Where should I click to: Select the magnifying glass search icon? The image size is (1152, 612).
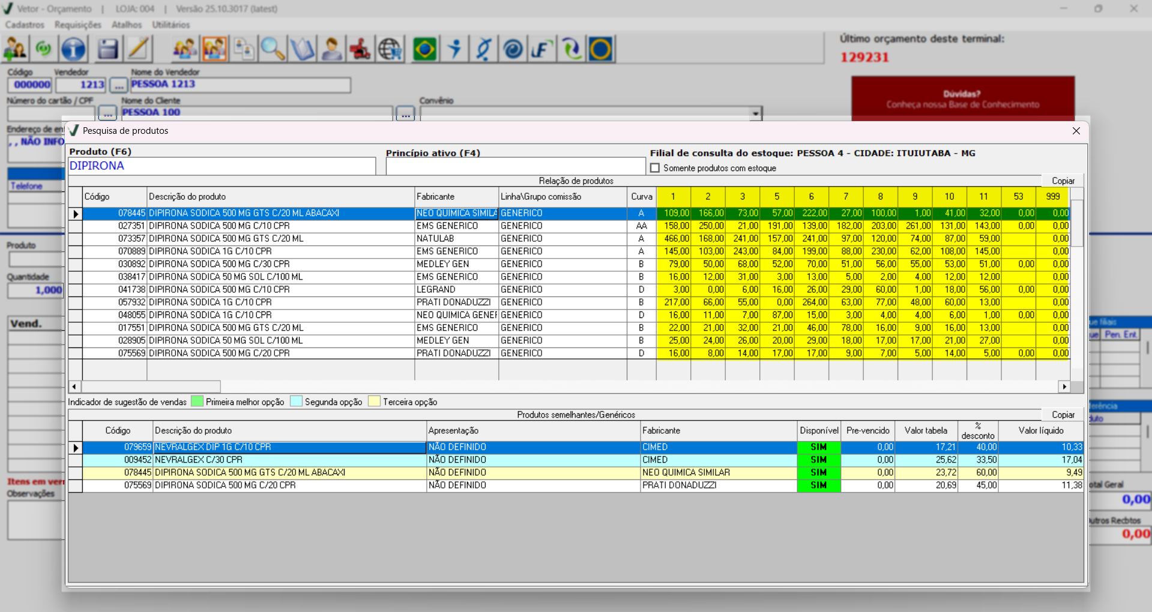coord(273,49)
